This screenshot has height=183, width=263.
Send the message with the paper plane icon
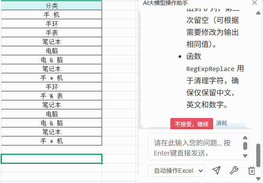coord(216,170)
